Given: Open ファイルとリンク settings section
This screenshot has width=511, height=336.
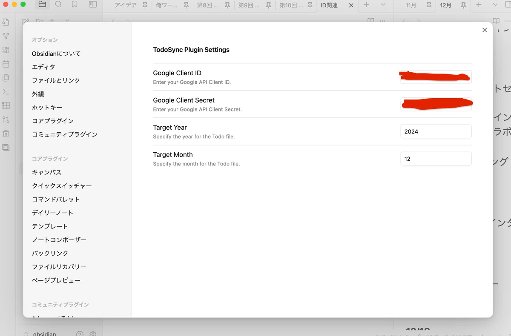Looking at the screenshot, I should (56, 80).
